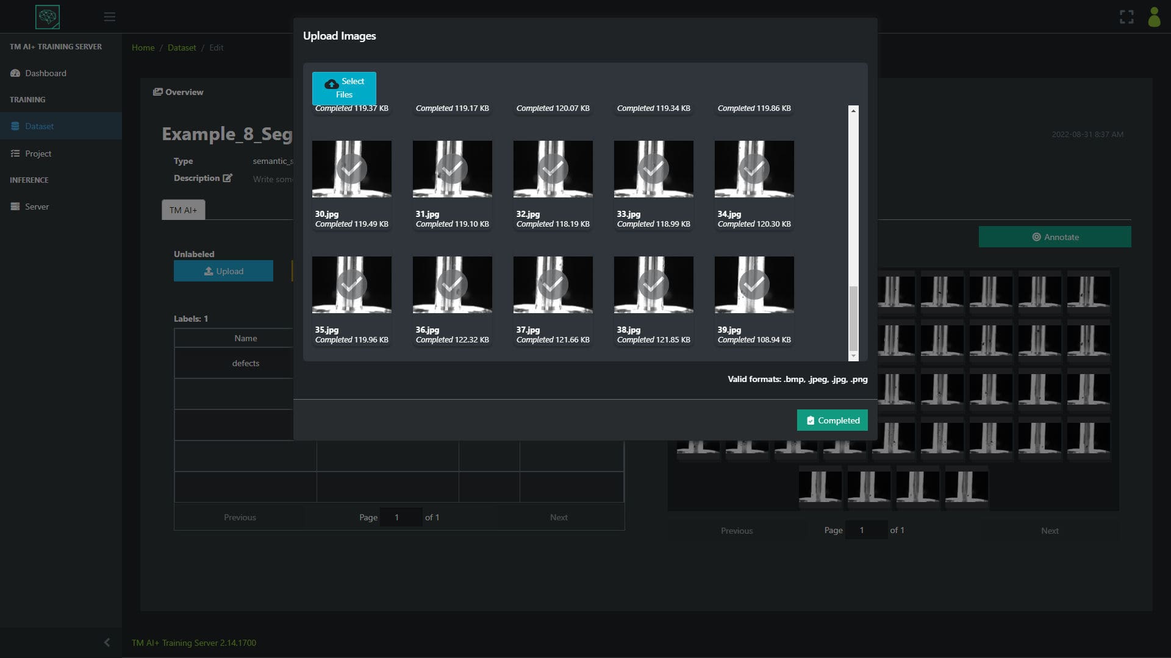Collapse the sidebar with the bottom-left chevron
1171x658 pixels.
(x=107, y=642)
